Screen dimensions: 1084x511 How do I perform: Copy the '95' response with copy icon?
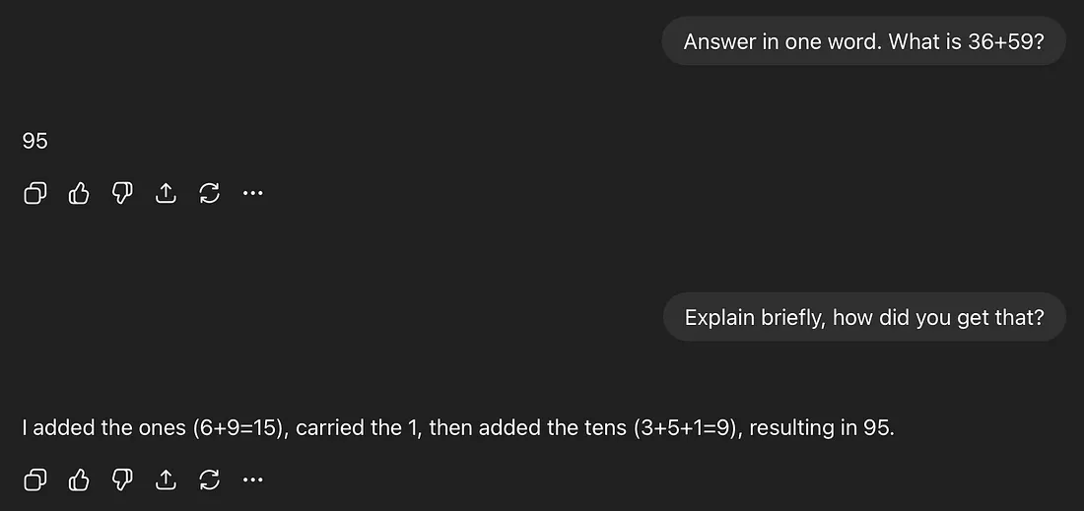coord(34,193)
